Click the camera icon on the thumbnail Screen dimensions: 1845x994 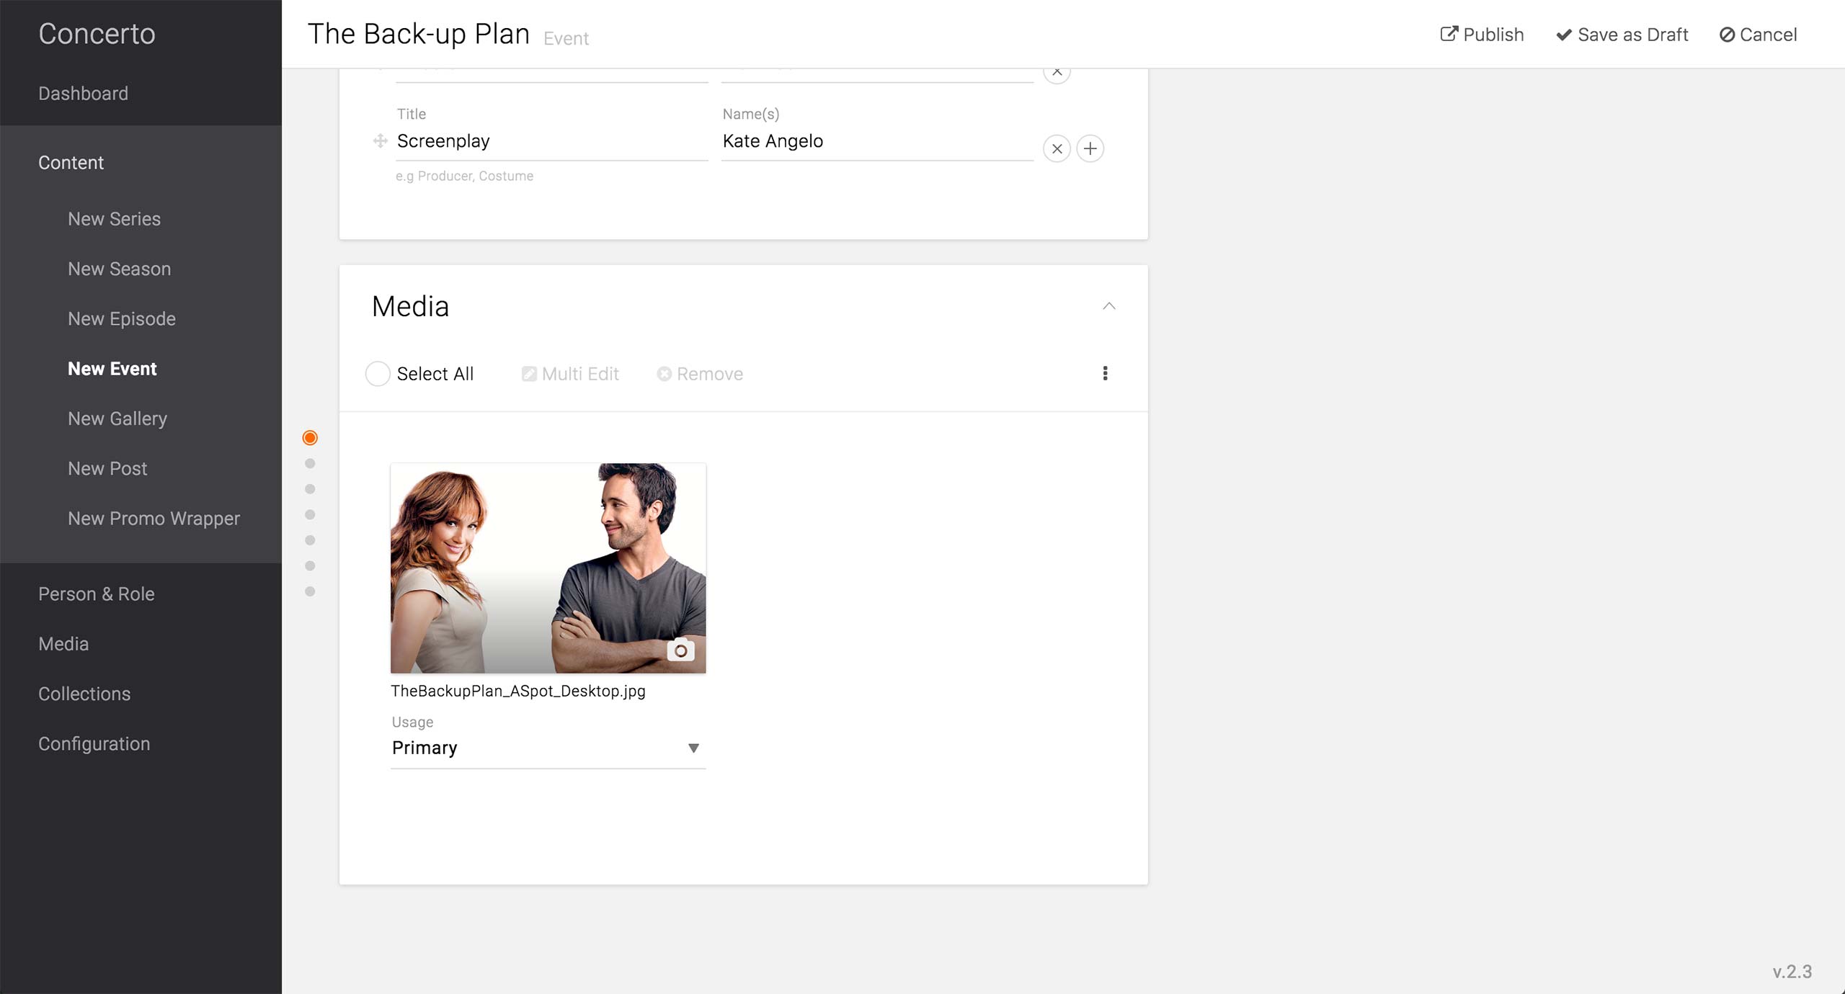pyautogui.click(x=680, y=650)
